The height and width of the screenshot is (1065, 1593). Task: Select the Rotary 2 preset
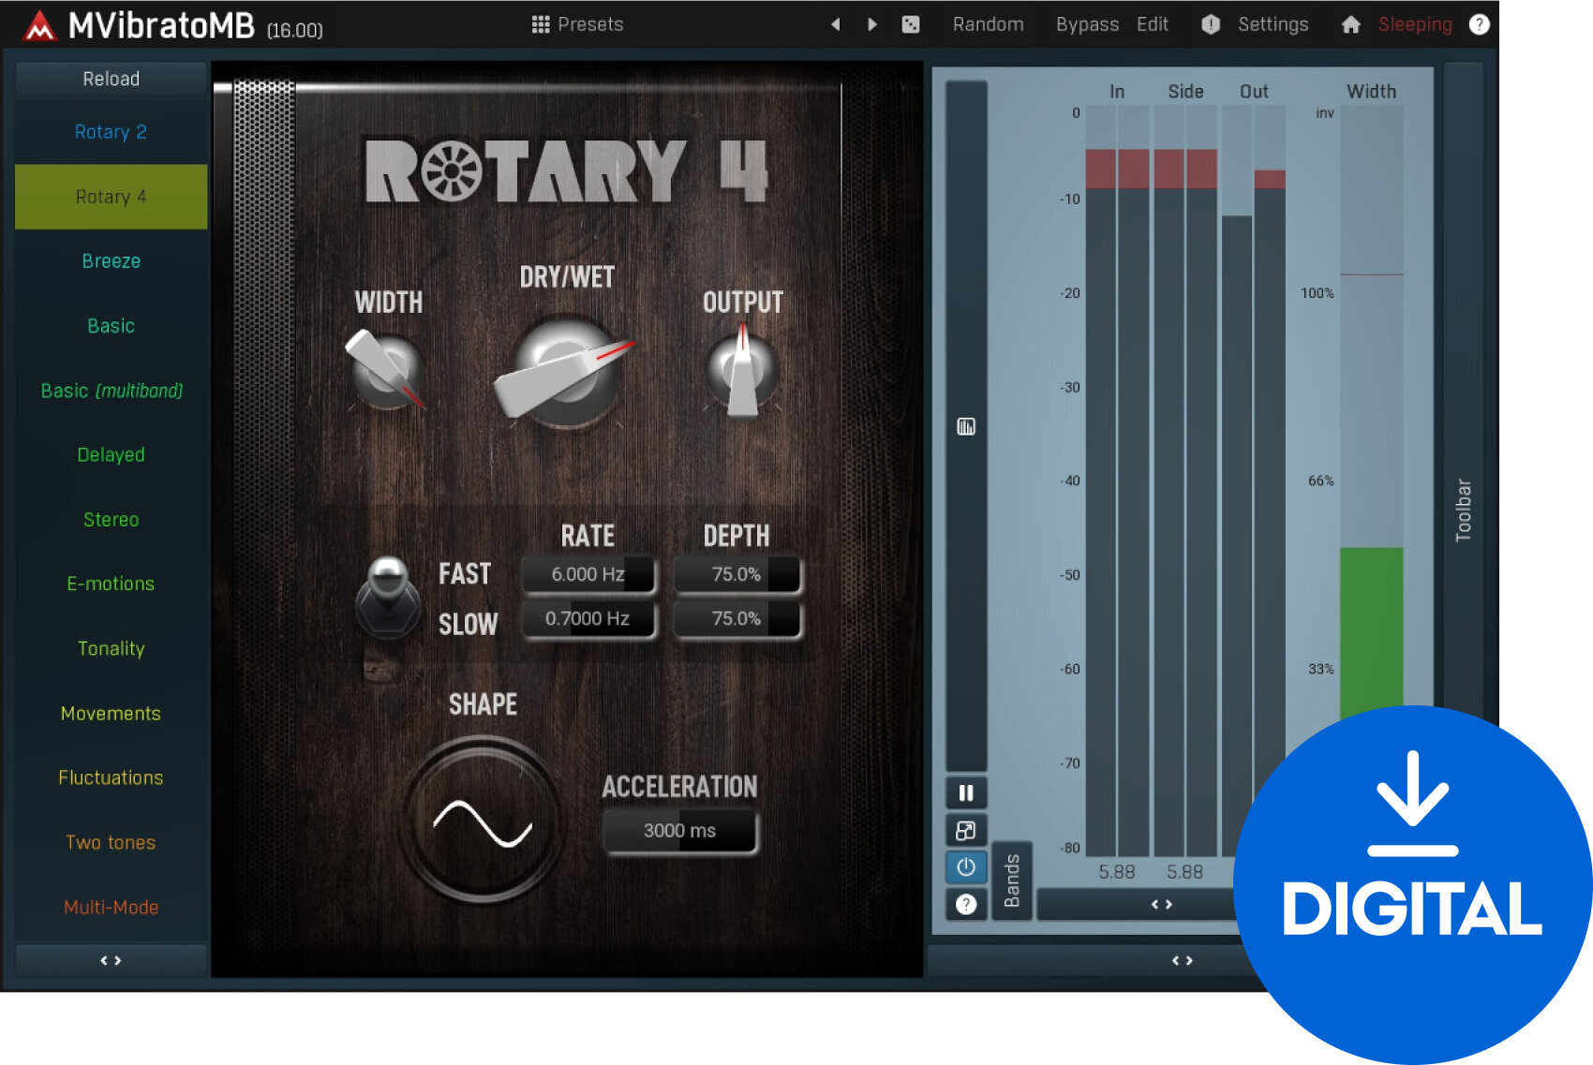pyautogui.click(x=111, y=132)
